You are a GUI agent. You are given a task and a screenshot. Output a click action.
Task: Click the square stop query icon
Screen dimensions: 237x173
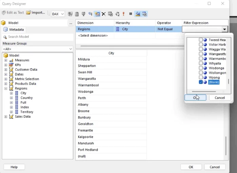tap(131, 14)
